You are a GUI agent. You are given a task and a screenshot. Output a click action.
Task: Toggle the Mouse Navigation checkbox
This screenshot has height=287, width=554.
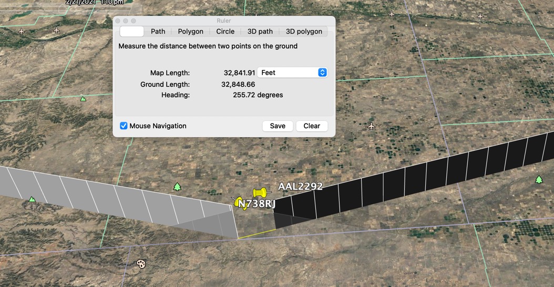pos(124,126)
